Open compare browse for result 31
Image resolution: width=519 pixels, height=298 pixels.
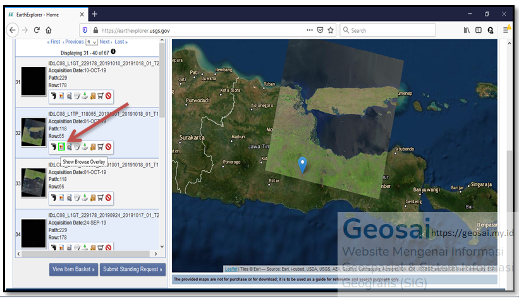(69, 96)
